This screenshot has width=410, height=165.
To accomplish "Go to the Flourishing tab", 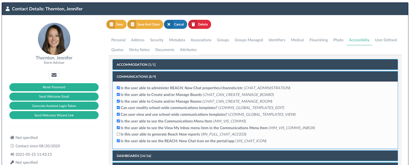I will (x=318, y=40).
